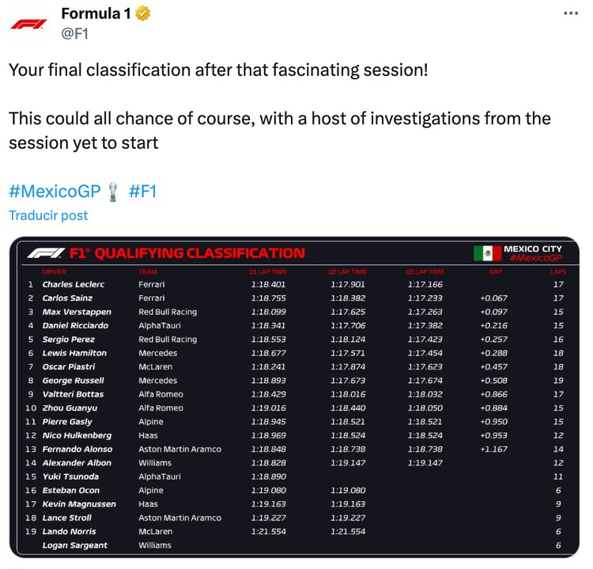Screen dimensions: 593x569
Task: Open the Formula 1 account name
Action: 96,14
